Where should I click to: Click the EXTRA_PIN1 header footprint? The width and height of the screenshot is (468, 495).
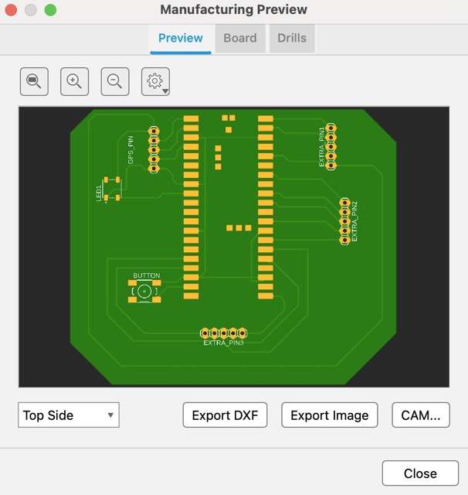point(331,145)
